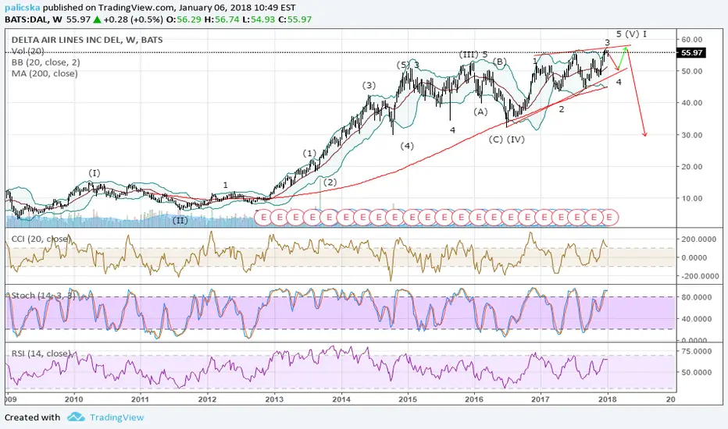This screenshot has width=728, height=429.
Task: Click the O:56.29 open value
Action: click(183, 19)
